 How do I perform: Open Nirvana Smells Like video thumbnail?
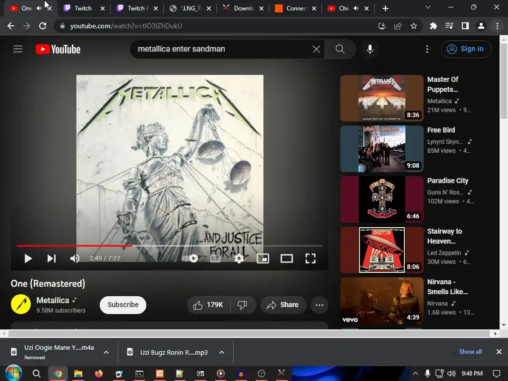click(x=381, y=300)
